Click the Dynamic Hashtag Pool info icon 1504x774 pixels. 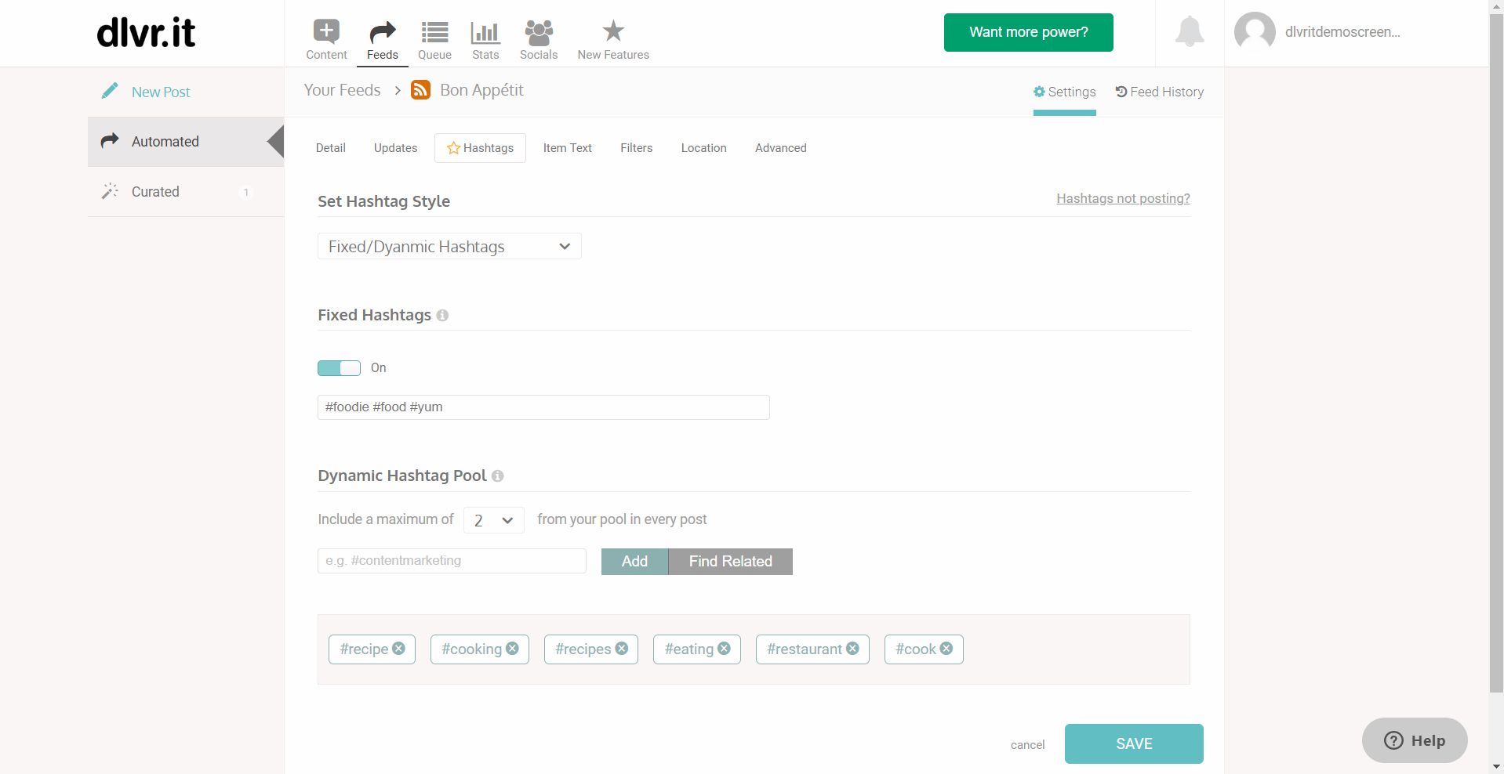pos(497,476)
